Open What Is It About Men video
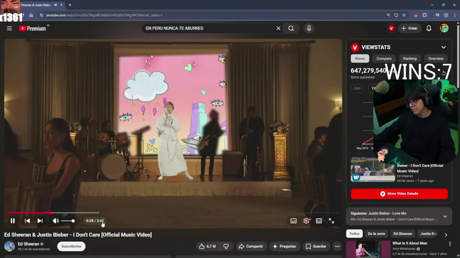Image resolution: width=460 pixels, height=258 pixels. coord(410,243)
